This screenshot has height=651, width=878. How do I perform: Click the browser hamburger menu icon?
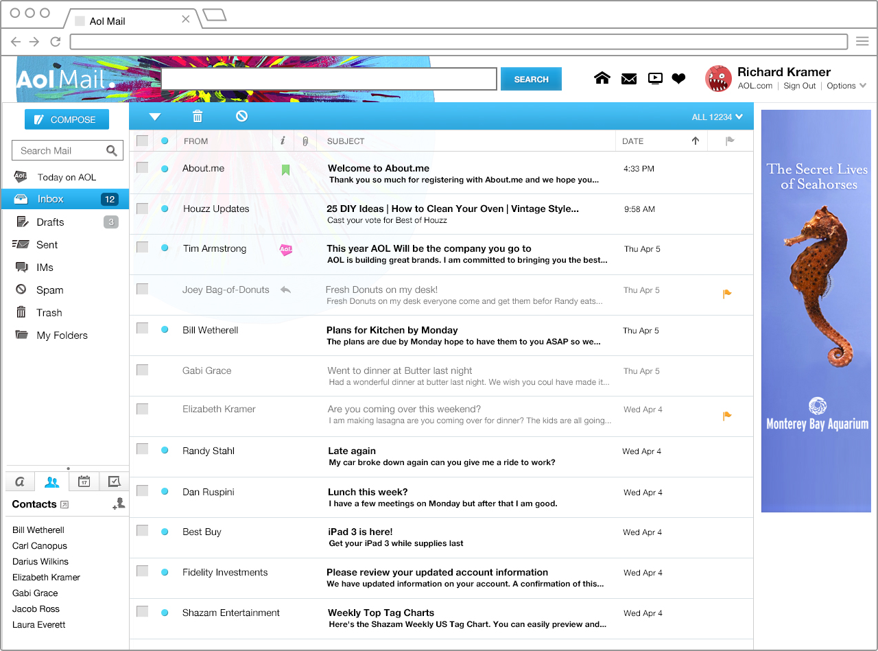(x=862, y=41)
